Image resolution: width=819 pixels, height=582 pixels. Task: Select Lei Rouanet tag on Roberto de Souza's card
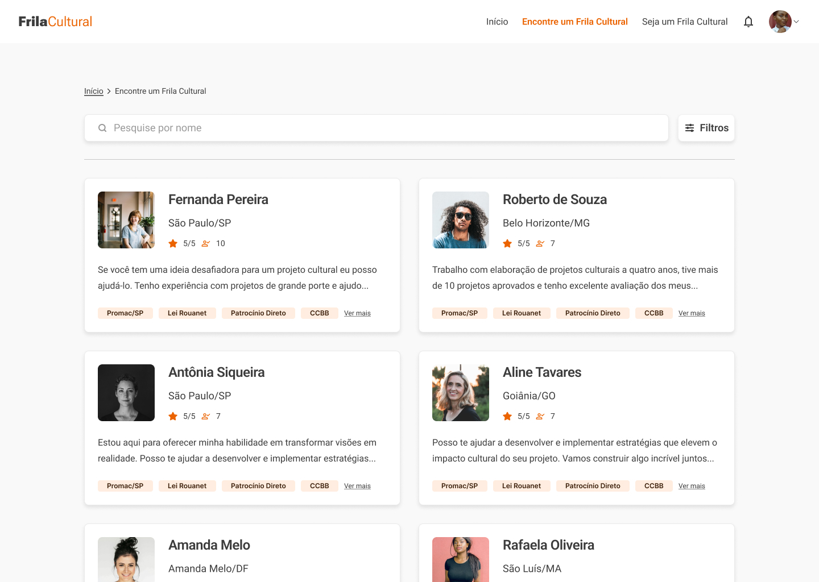(522, 313)
